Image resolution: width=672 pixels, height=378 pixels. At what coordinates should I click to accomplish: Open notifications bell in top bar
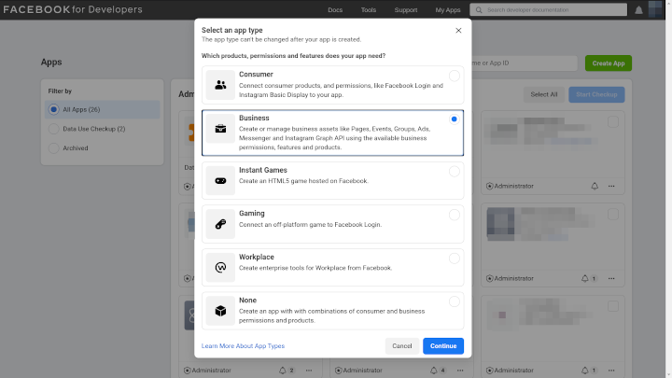tap(638, 10)
